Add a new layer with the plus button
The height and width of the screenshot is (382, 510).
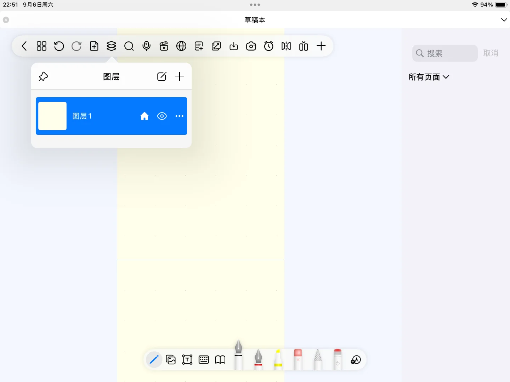pos(180,76)
